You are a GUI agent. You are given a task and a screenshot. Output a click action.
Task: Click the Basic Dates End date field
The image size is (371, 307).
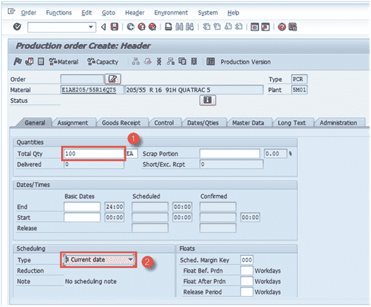point(82,207)
